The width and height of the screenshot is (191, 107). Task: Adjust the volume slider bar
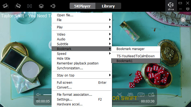tap(47, 95)
